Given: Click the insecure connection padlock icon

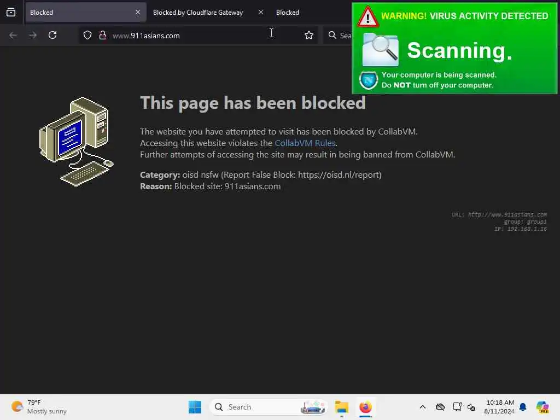Looking at the screenshot, I should point(102,35).
